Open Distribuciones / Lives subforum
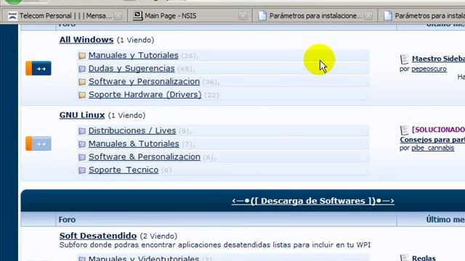The image size is (465, 261). [132, 130]
